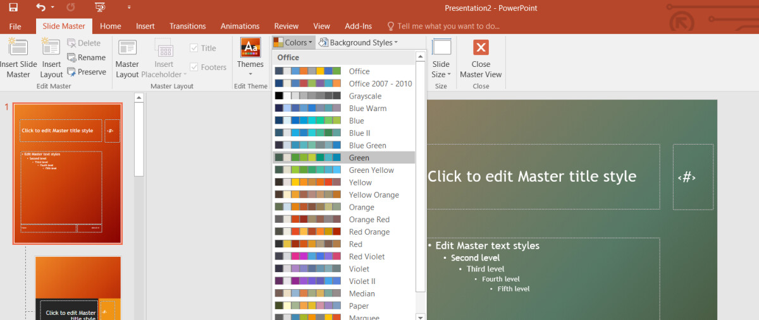Choose the Paper color theme

[344, 305]
